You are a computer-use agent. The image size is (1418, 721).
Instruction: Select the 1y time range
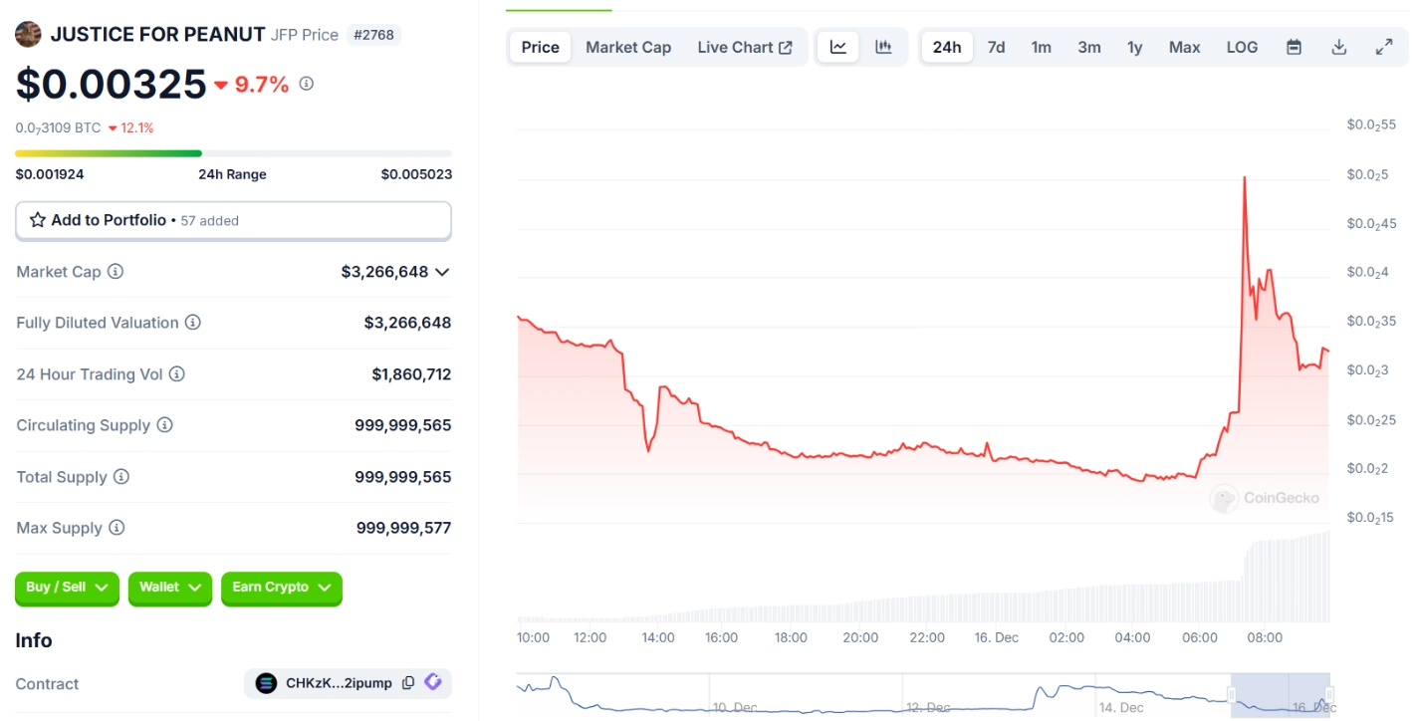tap(1134, 47)
